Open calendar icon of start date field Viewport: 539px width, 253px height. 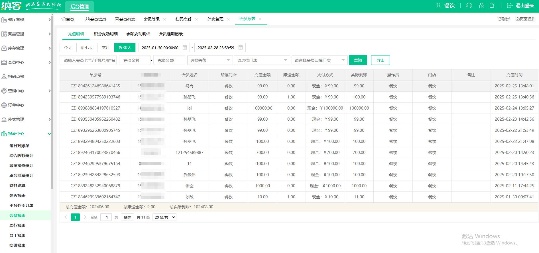(x=185, y=48)
